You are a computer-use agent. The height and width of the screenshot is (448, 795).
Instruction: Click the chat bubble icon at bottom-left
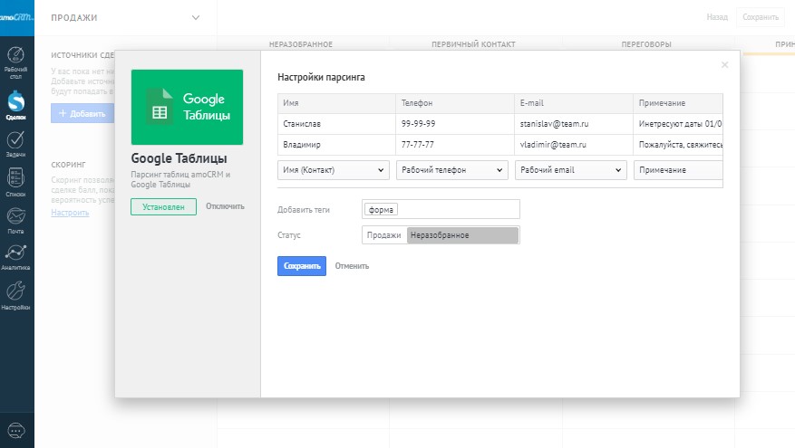point(16,431)
